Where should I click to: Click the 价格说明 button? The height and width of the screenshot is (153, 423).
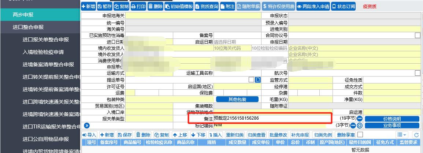392,119
